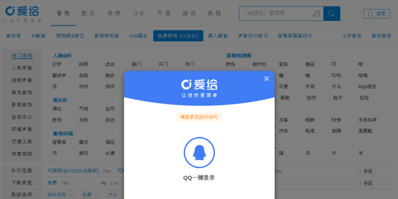
Task: Click 多选 button in 下载类型 row
Action: 366,183
